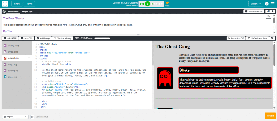
Task: Open the English language selector
Action: click(x=15, y=117)
